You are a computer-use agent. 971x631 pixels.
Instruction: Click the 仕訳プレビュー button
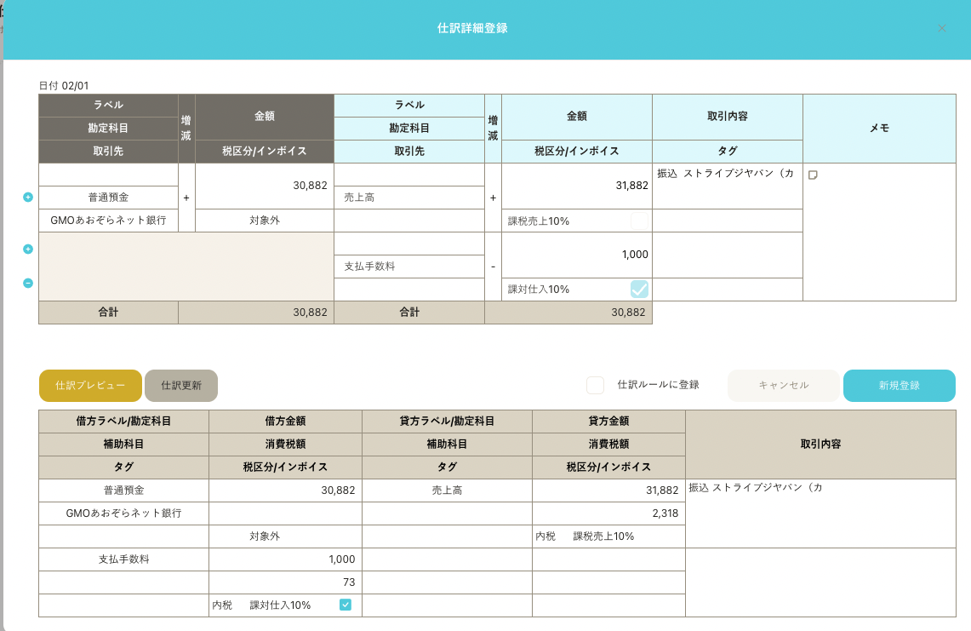pos(90,386)
